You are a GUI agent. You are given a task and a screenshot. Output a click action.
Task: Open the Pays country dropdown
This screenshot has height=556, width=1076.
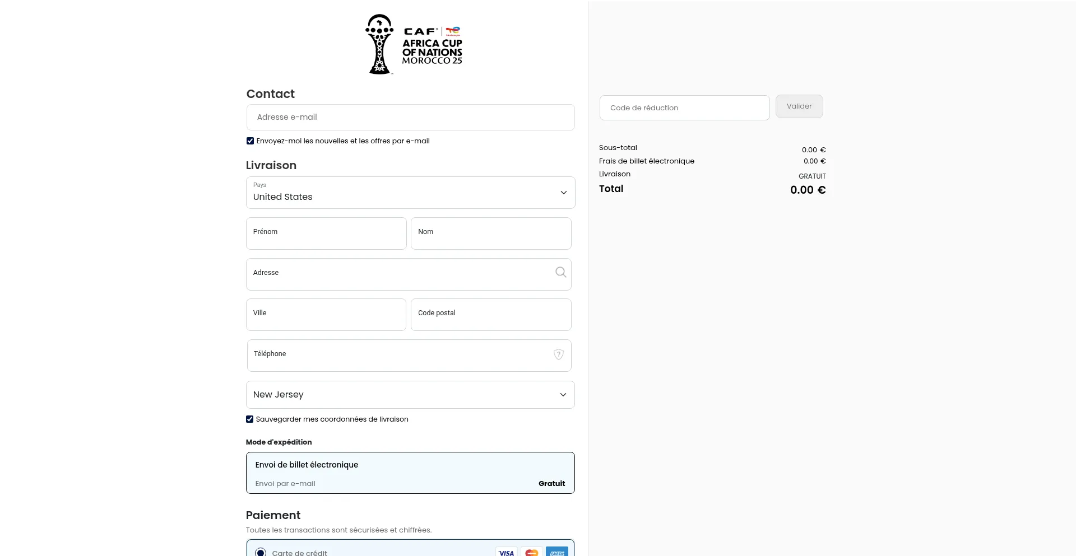[x=410, y=193]
